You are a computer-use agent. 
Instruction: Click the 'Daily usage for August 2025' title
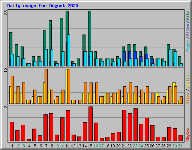pos(43,6)
